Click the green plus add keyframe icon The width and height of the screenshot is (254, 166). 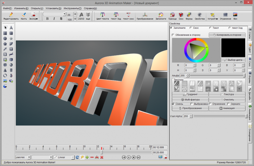tap(87, 157)
